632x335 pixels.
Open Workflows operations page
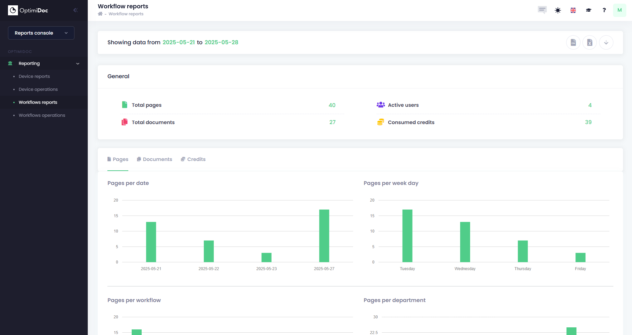[x=42, y=115]
